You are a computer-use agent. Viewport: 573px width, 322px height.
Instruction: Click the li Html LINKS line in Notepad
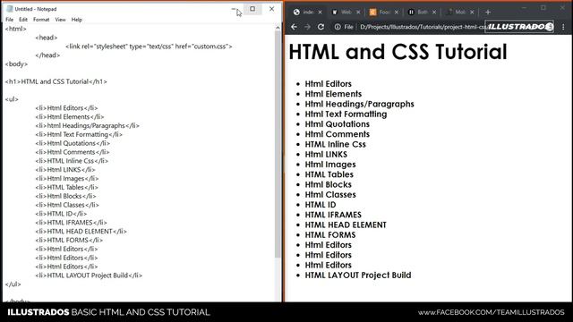65,169
